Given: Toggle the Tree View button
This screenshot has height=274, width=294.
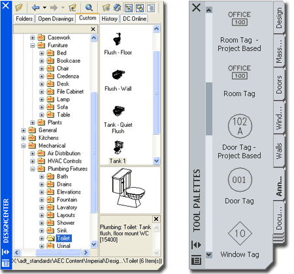Looking at the screenshot, I should 129,8.
